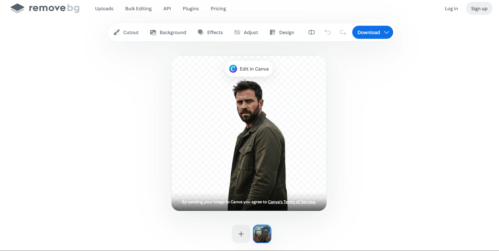The width and height of the screenshot is (499, 251).
Task: Select the uploaded photo thumbnail
Action: [x=262, y=234]
